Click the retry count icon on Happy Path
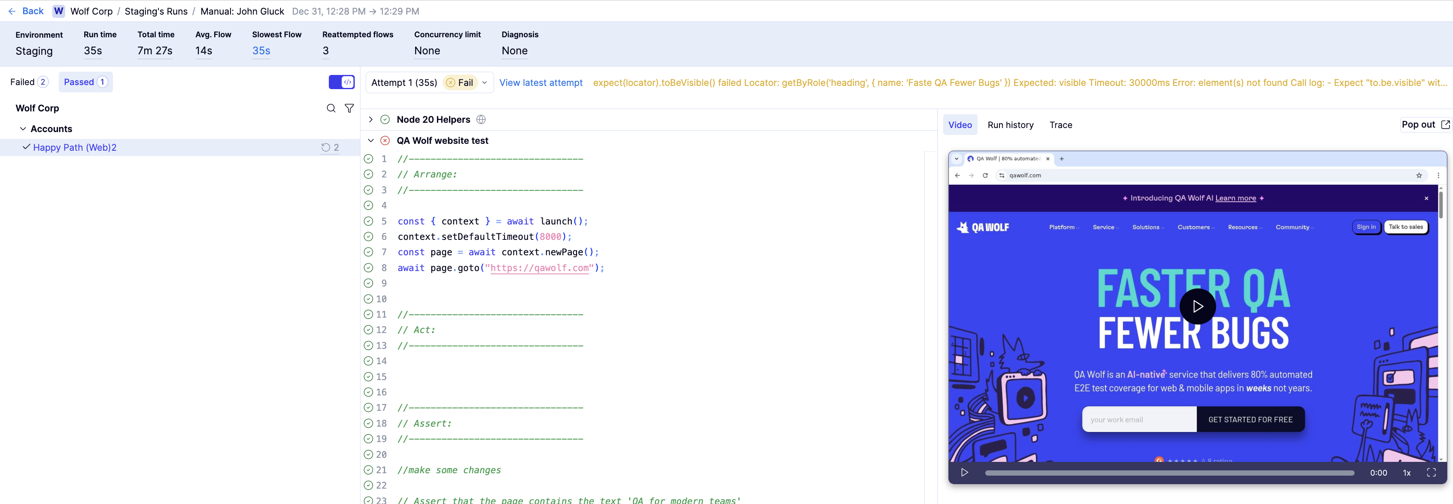 [x=326, y=147]
